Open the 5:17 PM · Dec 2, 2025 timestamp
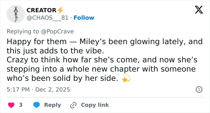 coord(38,89)
